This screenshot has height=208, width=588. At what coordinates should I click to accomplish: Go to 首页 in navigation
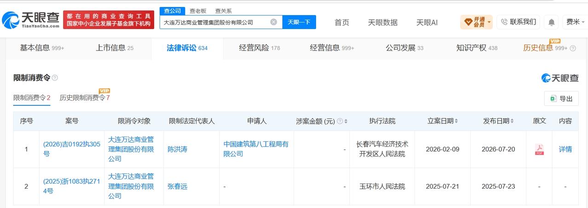(x=342, y=22)
